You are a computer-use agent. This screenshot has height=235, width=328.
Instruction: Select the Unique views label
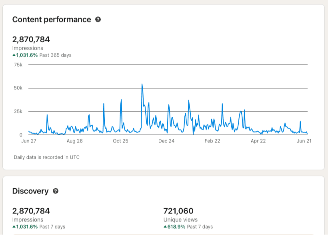(180, 220)
